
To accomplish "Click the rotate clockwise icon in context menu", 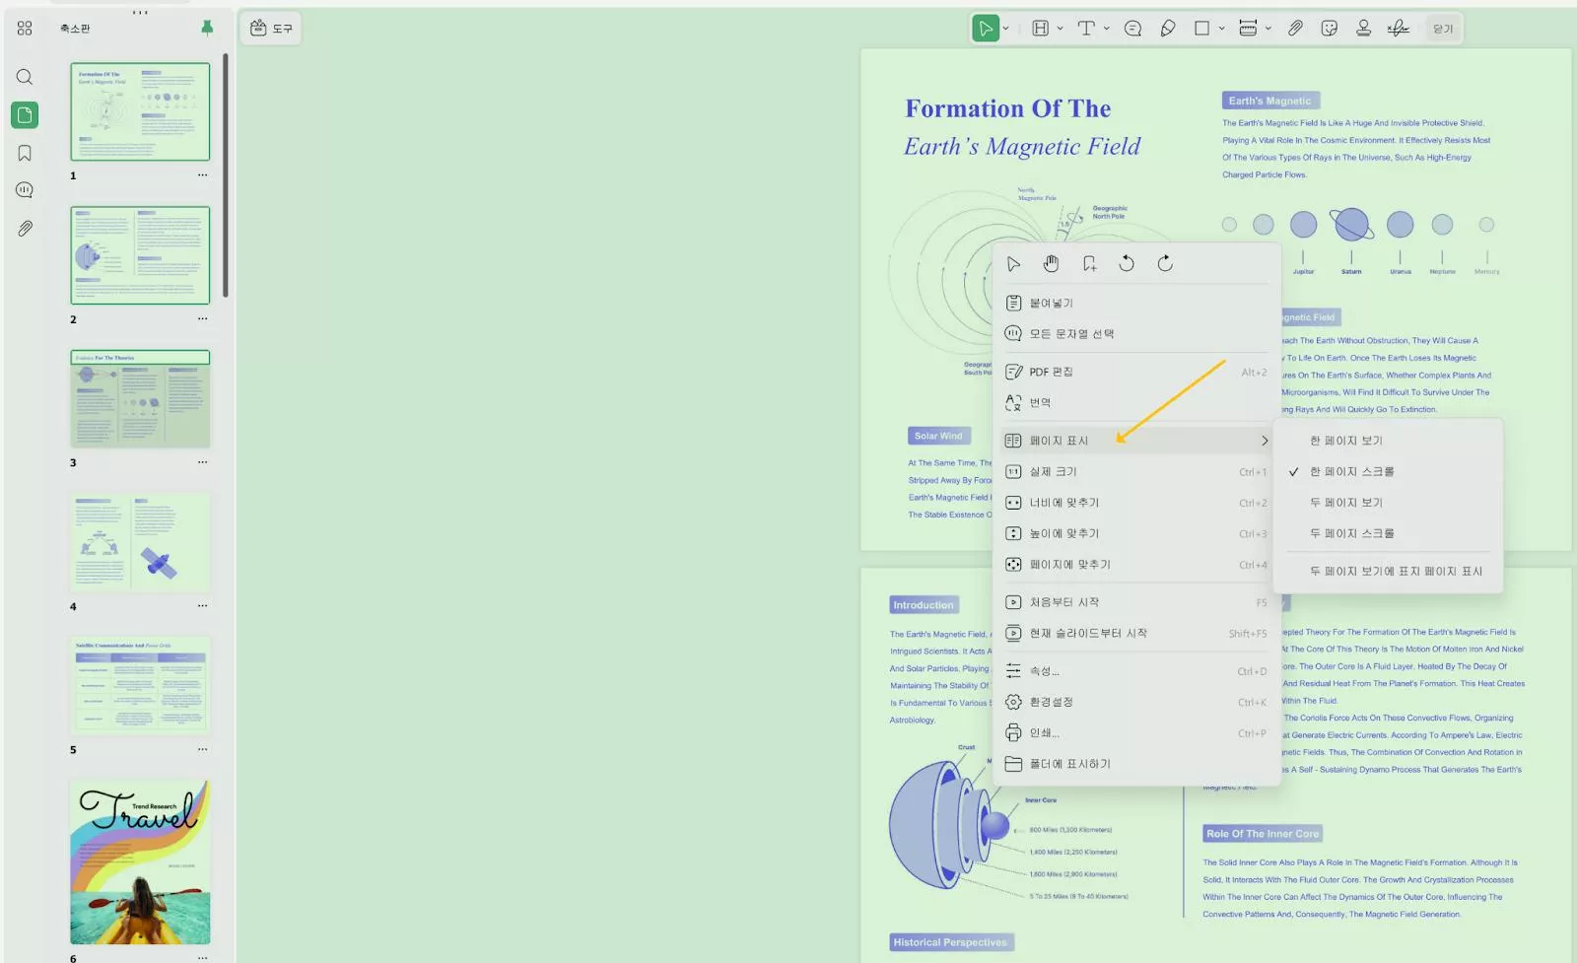I will pyautogui.click(x=1165, y=263).
